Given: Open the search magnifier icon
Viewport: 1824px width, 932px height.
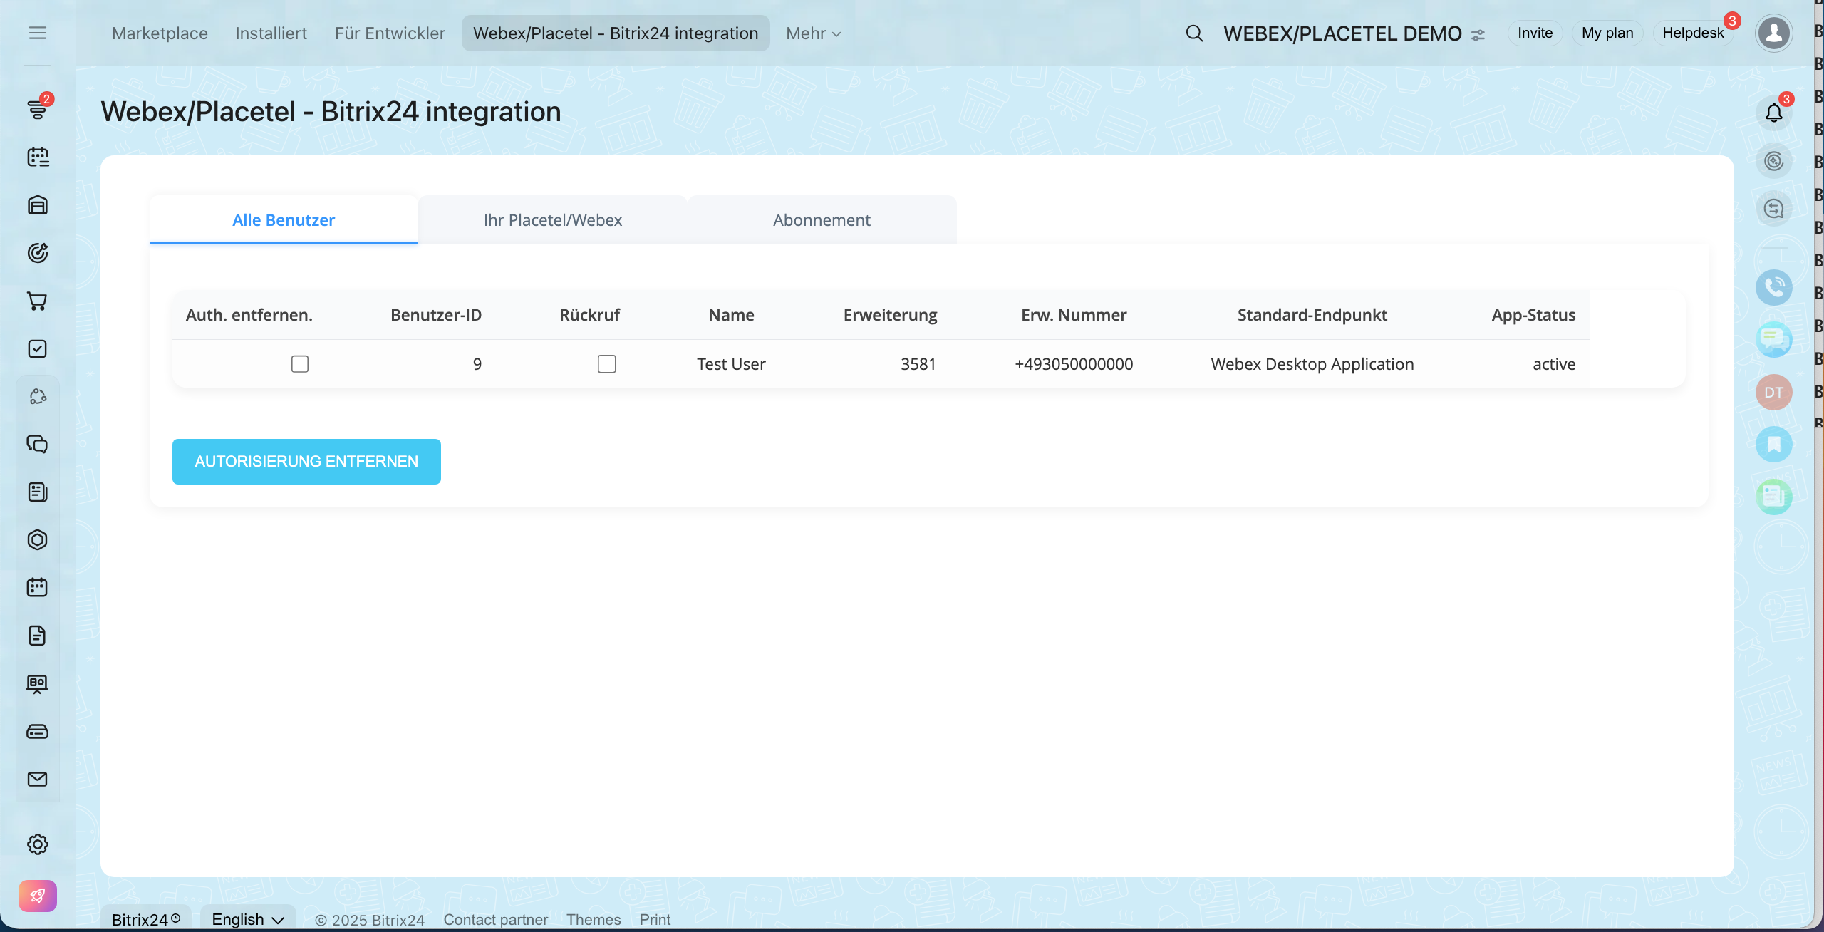Looking at the screenshot, I should (1194, 33).
